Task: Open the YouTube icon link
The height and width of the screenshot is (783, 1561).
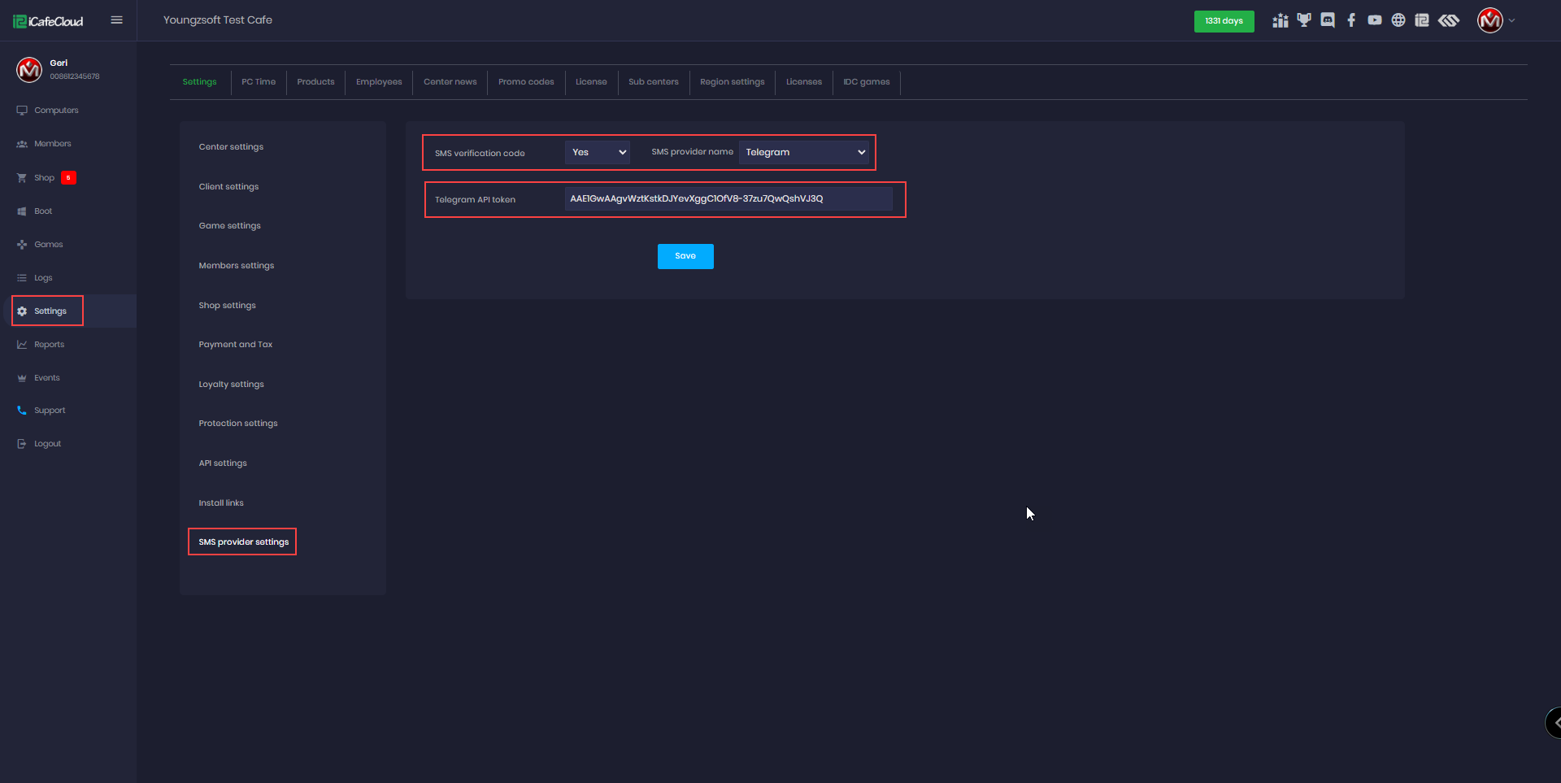Action: point(1375,20)
